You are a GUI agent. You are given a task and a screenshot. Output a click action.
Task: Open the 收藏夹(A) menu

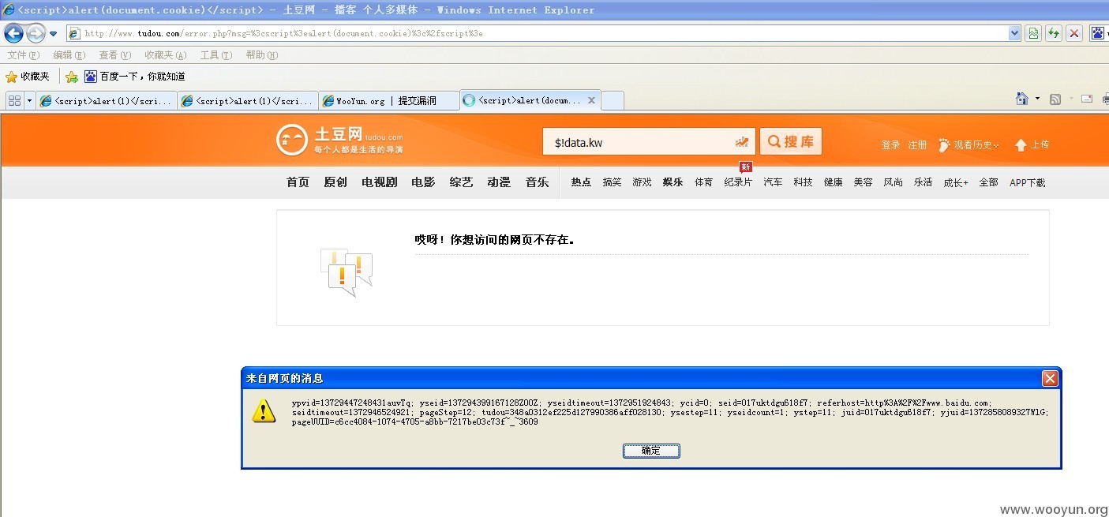166,55
